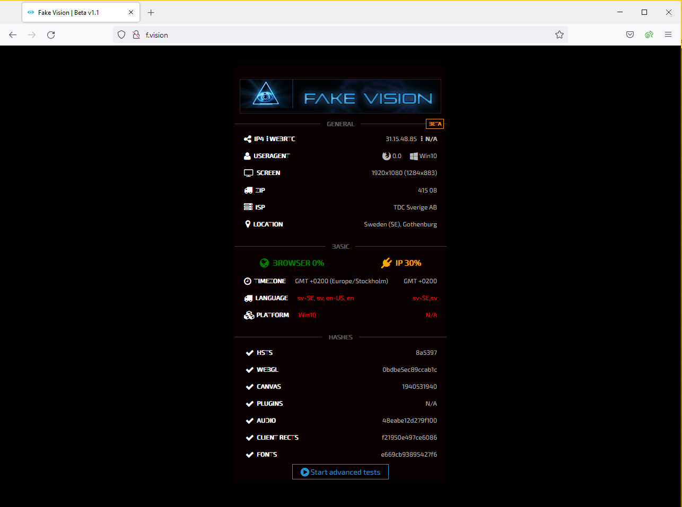Image resolution: width=682 pixels, height=507 pixels.
Task: Click the IP 30% score text
Action: click(x=408, y=263)
